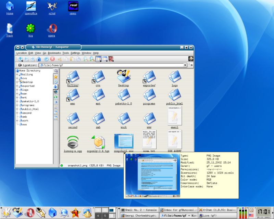Screen dimensions: 274x219
Task: Open the scponly-3.4.tgz archive icon
Action: pyautogui.click(x=98, y=141)
